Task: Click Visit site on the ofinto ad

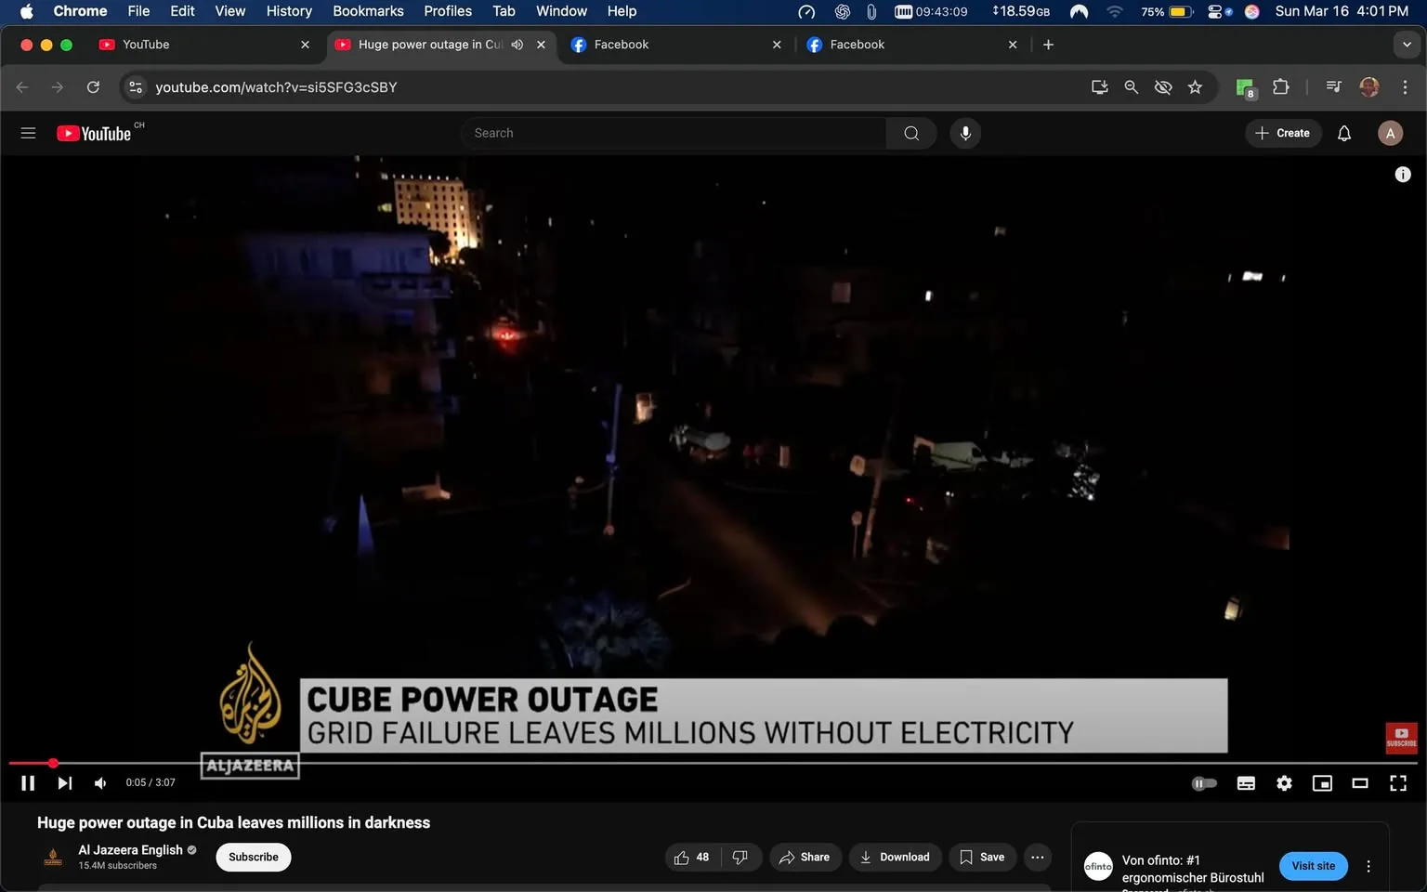Action: click(1313, 865)
